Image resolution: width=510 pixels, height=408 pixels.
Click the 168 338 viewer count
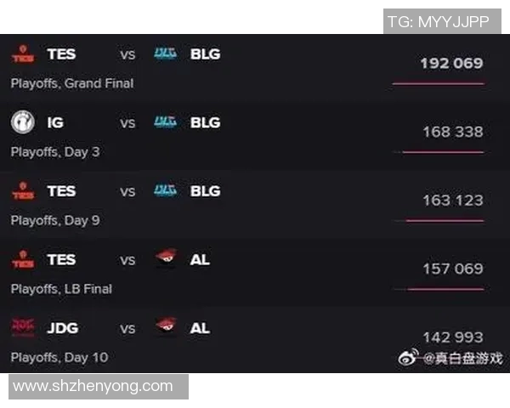point(452,132)
